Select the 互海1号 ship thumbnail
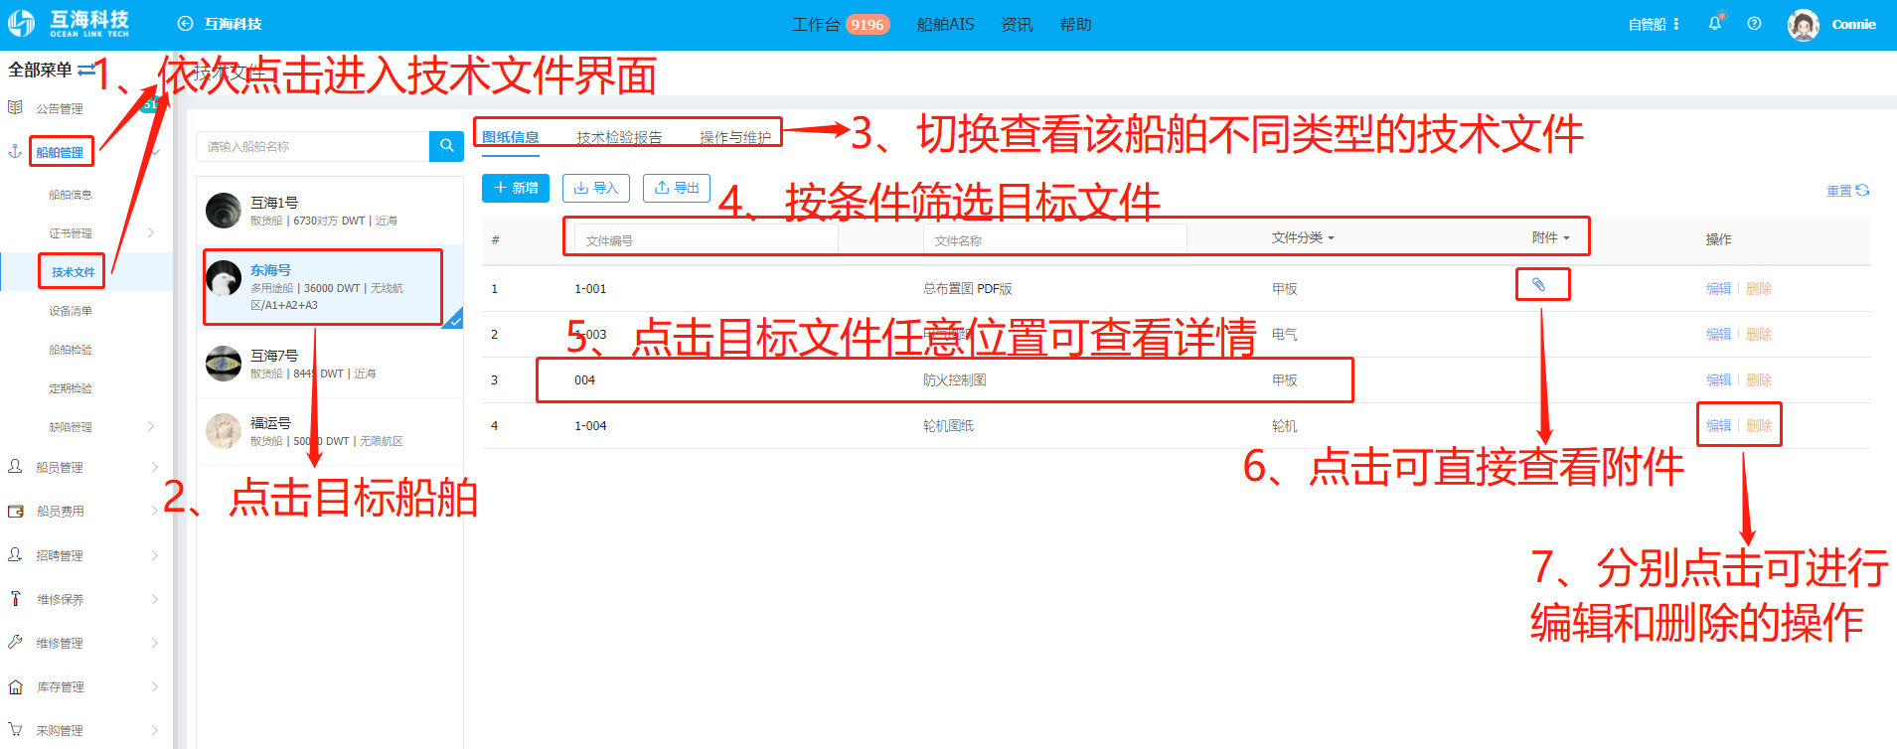This screenshot has height=749, width=1897. pos(224,211)
